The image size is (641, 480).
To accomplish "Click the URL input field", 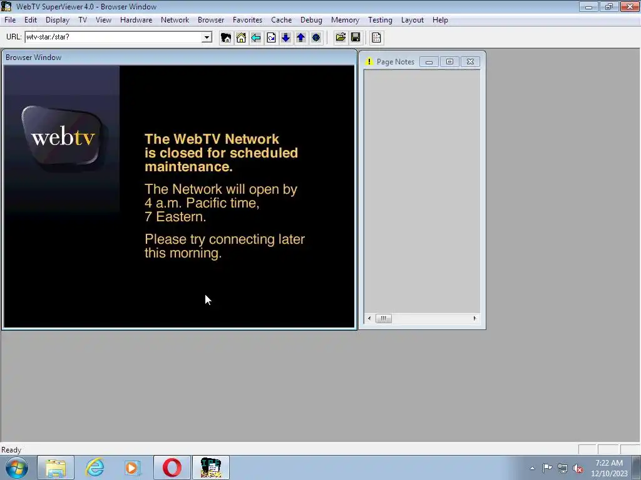I will point(114,37).
